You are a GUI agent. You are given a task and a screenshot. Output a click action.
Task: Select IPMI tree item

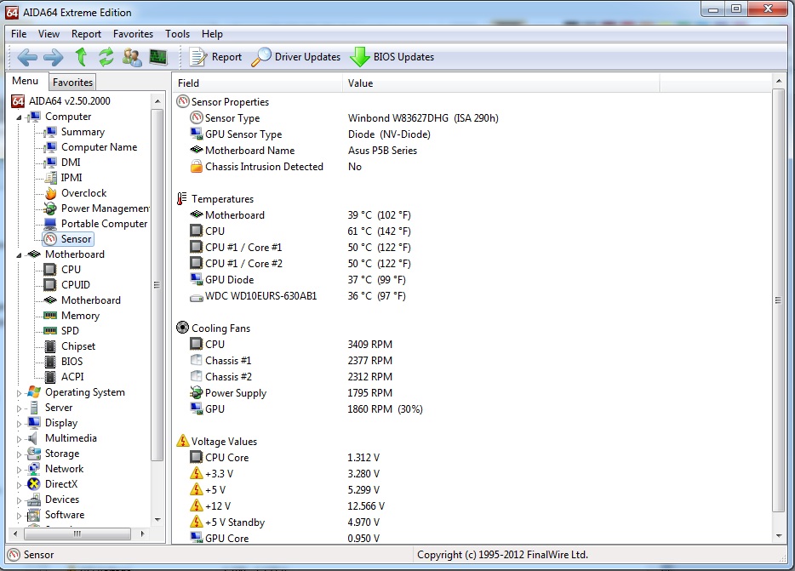71,178
